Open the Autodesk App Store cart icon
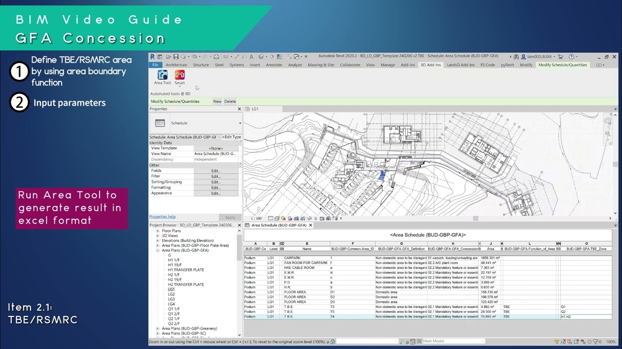The height and width of the screenshot is (349, 622). point(561,57)
